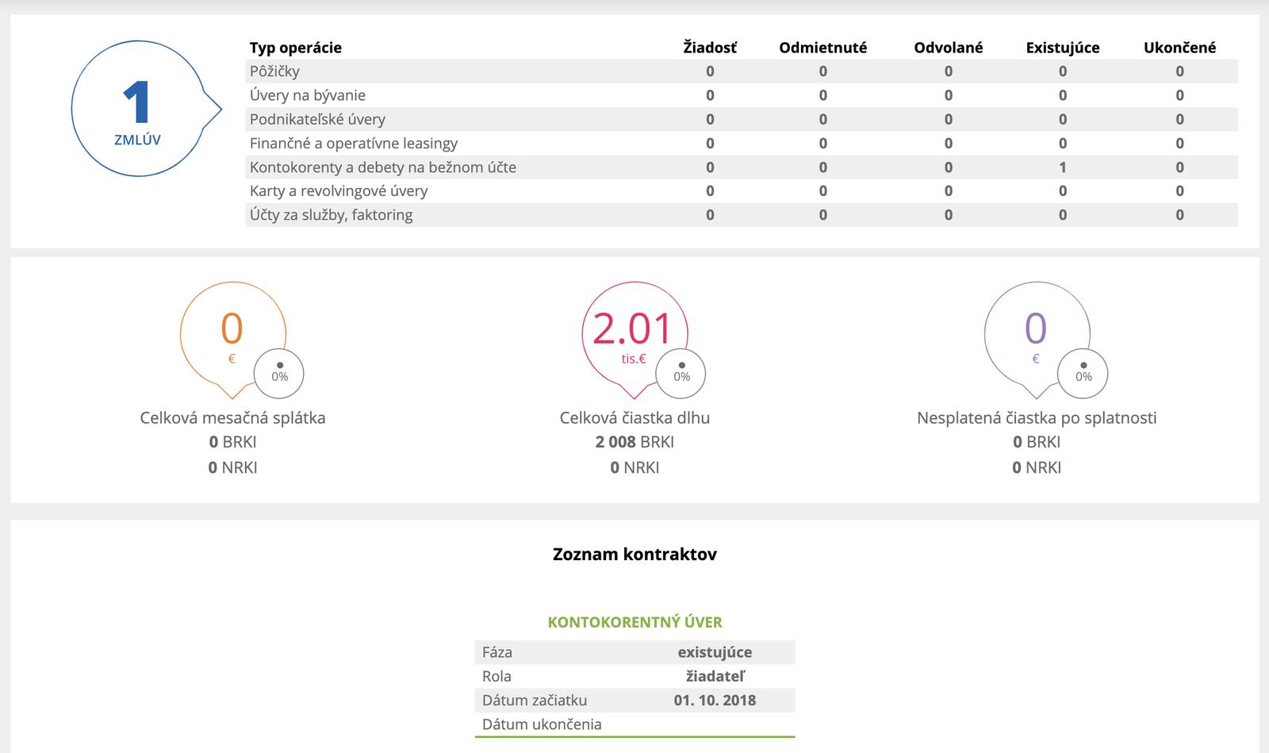Click the blue 1 ZMLÚV contracts bubble
The width and height of the screenshot is (1269, 753).
pos(138,109)
